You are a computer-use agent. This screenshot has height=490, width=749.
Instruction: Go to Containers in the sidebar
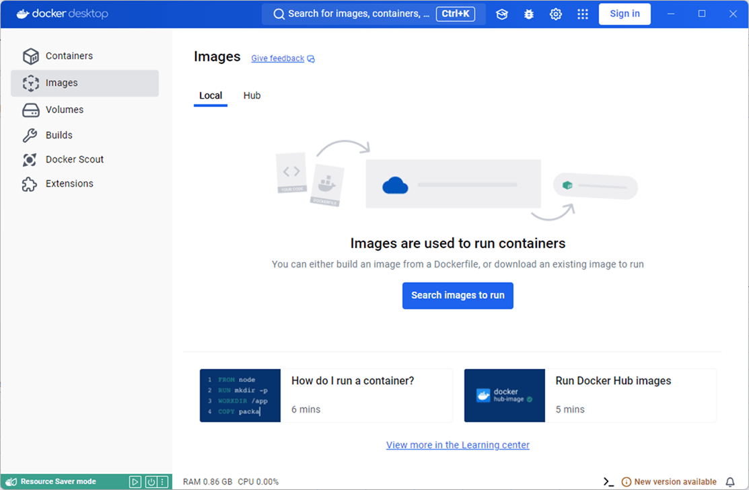pos(69,56)
